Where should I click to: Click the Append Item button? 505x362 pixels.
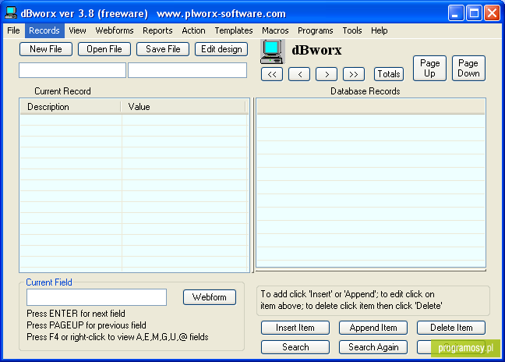[x=373, y=328]
